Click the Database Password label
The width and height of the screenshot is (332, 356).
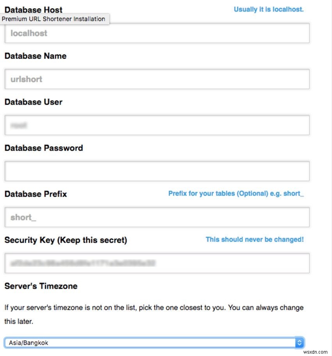(43, 148)
